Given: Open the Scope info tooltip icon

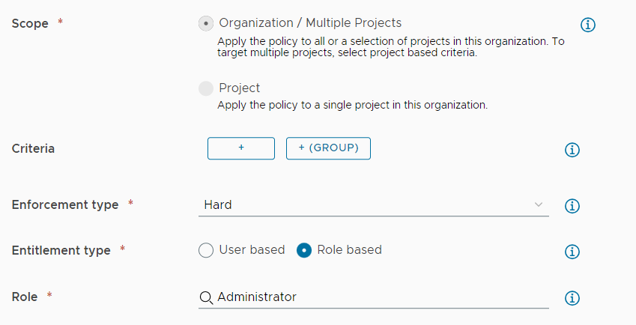Looking at the screenshot, I should [x=588, y=25].
